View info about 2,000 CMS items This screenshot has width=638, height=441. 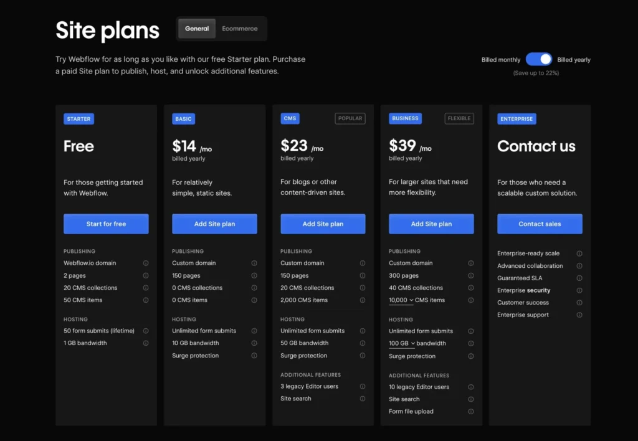(x=363, y=300)
